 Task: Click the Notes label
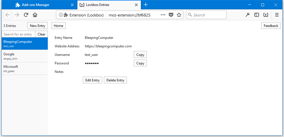point(59,72)
